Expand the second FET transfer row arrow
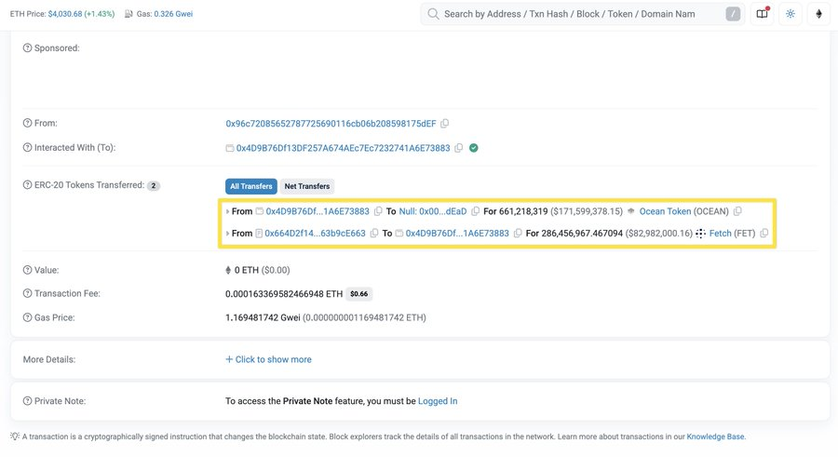The height and width of the screenshot is (457, 838). 227,234
